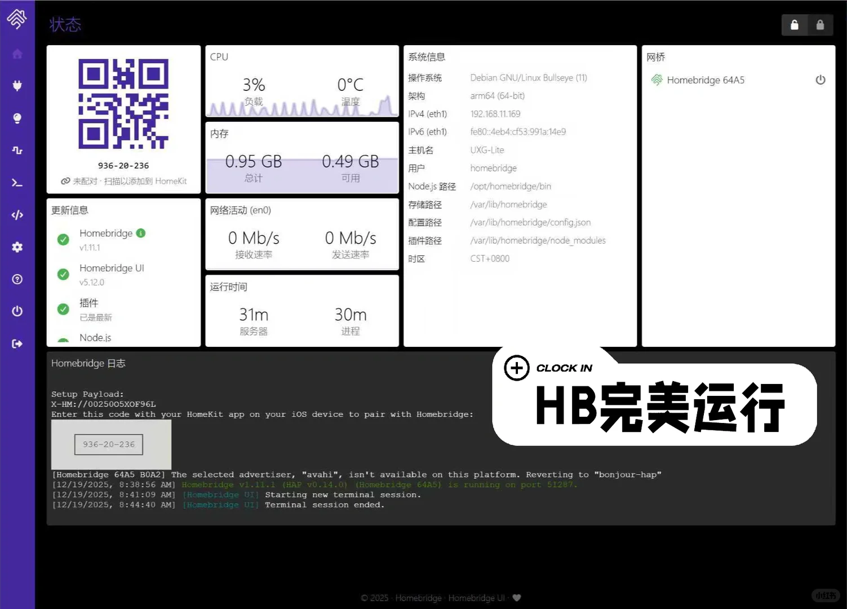The width and height of the screenshot is (847, 609).
Task: Lock the dashboard layout with the closed padlock
Action: click(x=821, y=25)
